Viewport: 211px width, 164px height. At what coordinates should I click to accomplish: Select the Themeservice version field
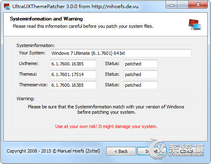point(73,85)
